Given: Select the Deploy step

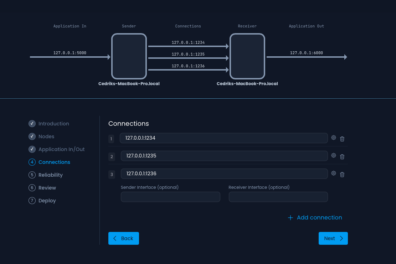Looking at the screenshot, I should (47, 201).
